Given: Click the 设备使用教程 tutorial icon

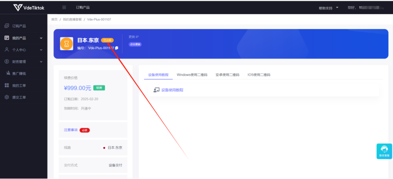Looking at the screenshot, I should (x=156, y=90).
